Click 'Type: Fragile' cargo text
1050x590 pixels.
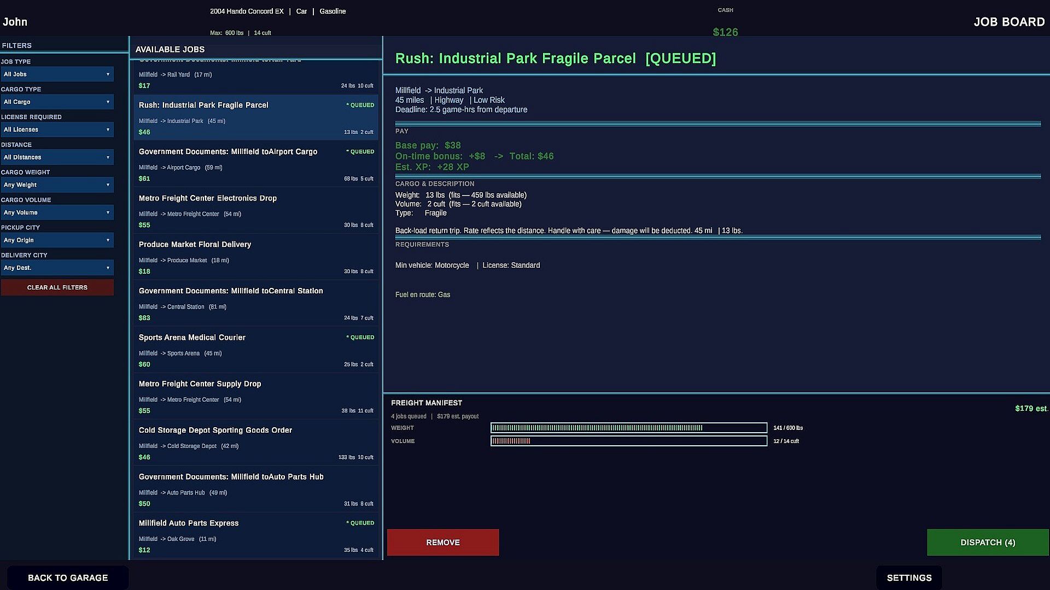tap(421, 213)
